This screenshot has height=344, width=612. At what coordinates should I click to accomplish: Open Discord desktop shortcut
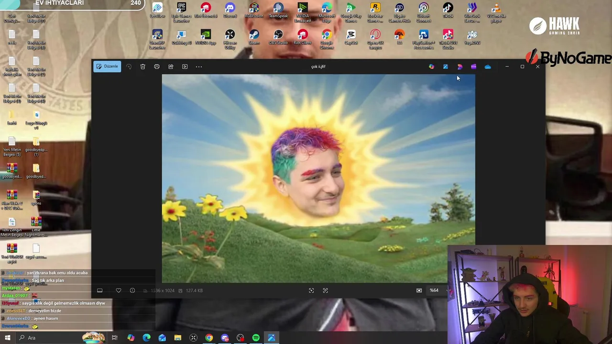tap(230, 11)
